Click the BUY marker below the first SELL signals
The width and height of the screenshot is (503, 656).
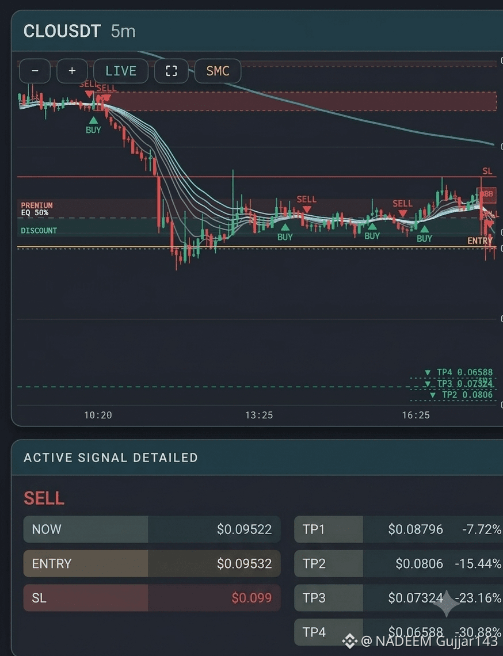[x=93, y=127]
